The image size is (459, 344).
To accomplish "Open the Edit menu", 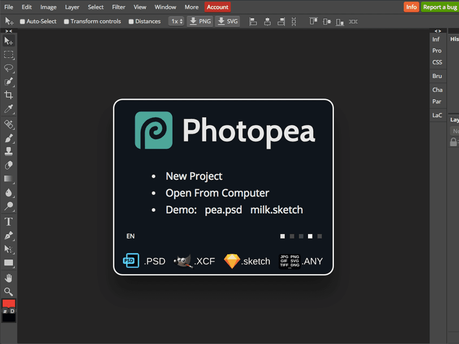I will [x=26, y=7].
